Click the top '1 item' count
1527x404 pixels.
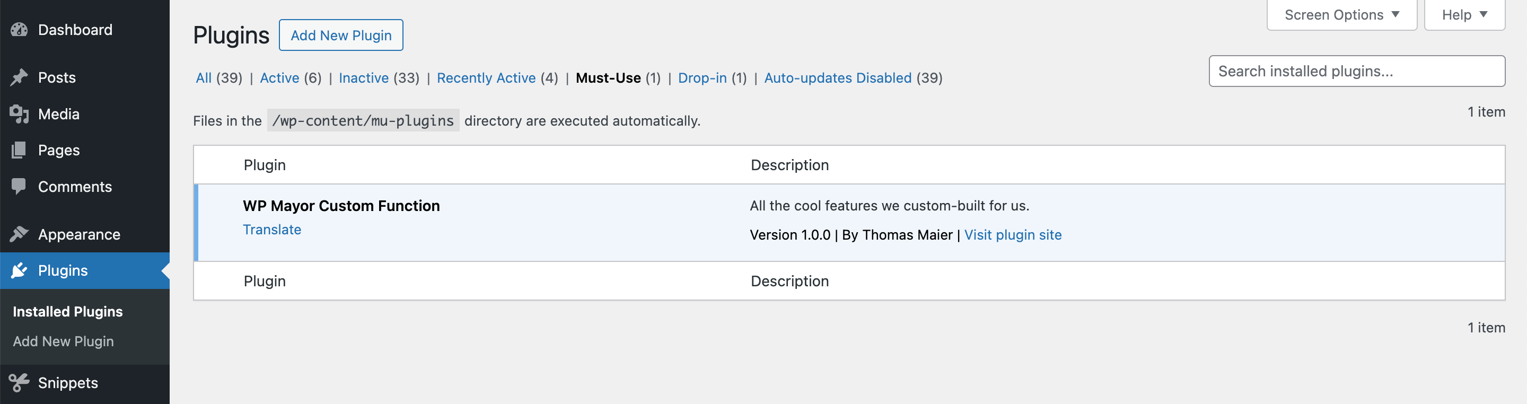(x=1486, y=112)
